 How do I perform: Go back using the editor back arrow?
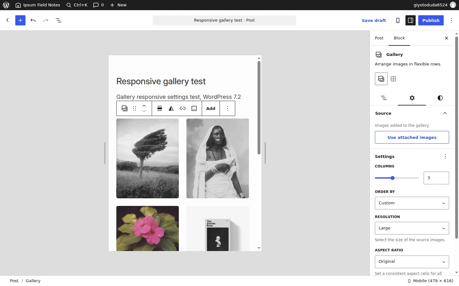(x=8, y=20)
